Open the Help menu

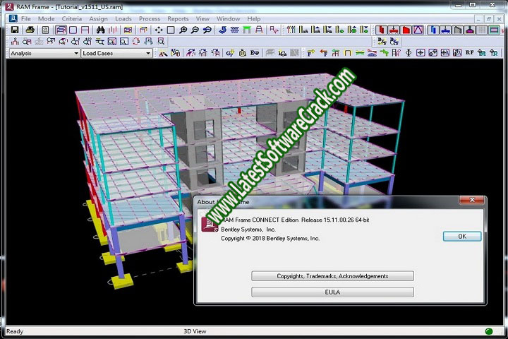pyautogui.click(x=254, y=19)
